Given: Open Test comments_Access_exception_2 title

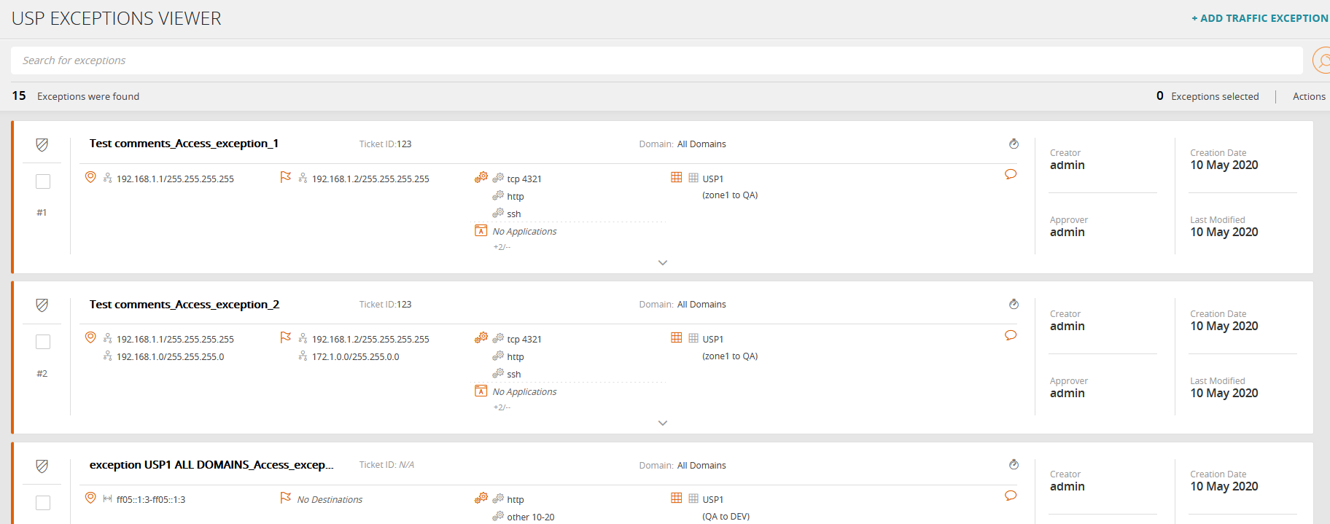Looking at the screenshot, I should coord(184,305).
